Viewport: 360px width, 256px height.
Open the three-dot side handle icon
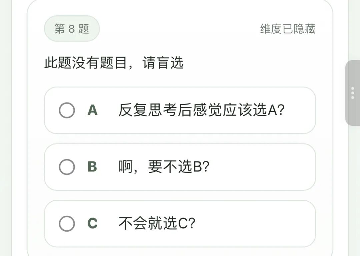pos(353,93)
